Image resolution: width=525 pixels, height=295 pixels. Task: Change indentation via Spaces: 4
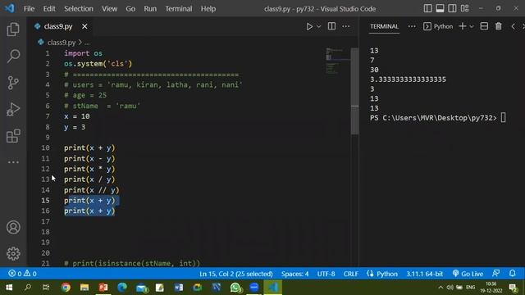(294, 274)
